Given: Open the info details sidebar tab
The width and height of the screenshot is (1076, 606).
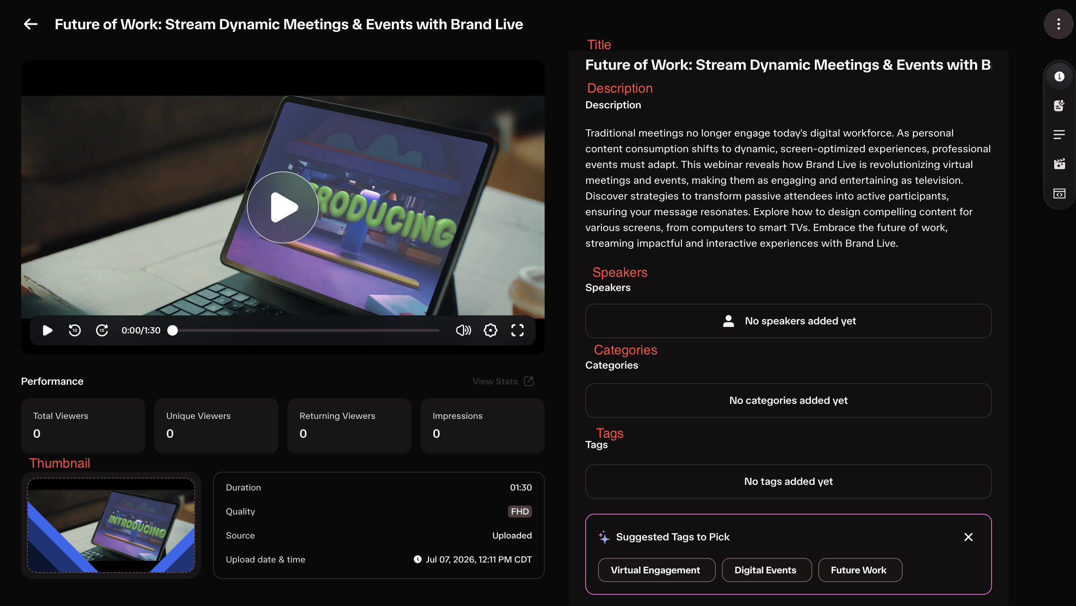Looking at the screenshot, I should tap(1059, 76).
